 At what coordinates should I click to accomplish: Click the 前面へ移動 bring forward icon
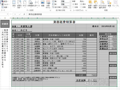tap(90, 4)
